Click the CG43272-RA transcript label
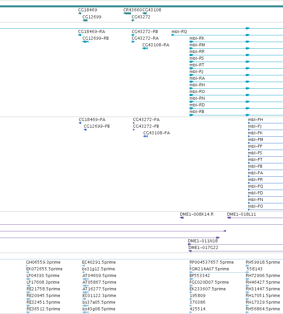Screen dimensions: 283x314 click(145, 38)
